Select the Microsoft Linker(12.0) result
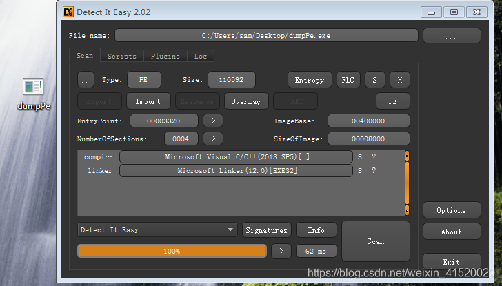 coord(237,170)
